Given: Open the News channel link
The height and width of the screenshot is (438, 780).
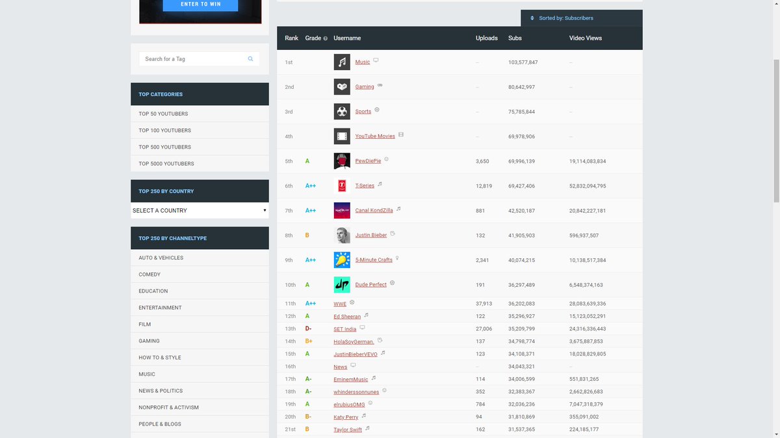Looking at the screenshot, I should tap(341, 367).
